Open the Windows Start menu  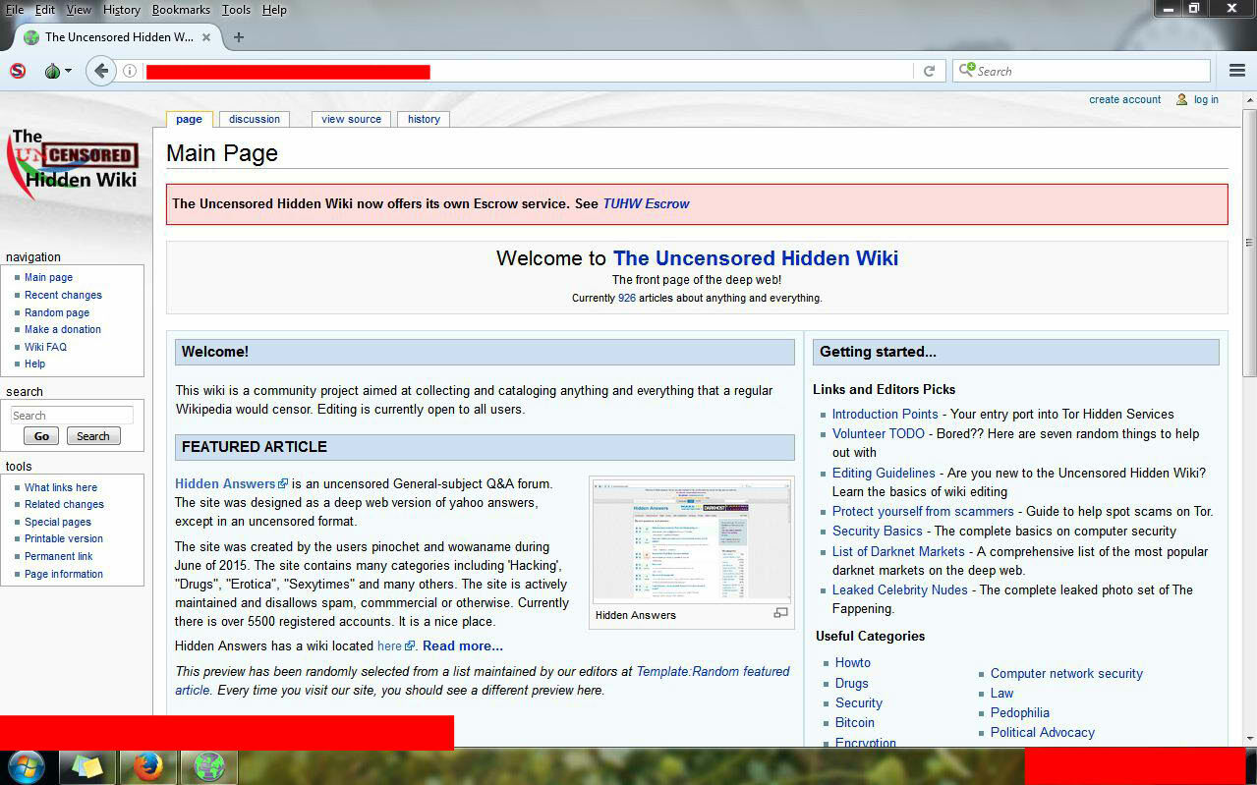tap(27, 767)
